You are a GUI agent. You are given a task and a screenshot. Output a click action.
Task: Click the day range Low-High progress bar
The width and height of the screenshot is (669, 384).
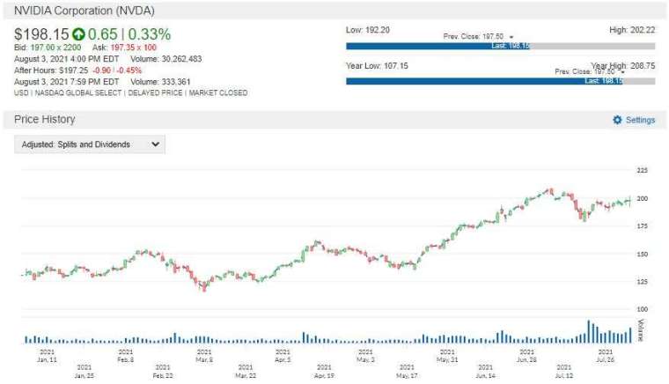pyautogui.click(x=501, y=46)
